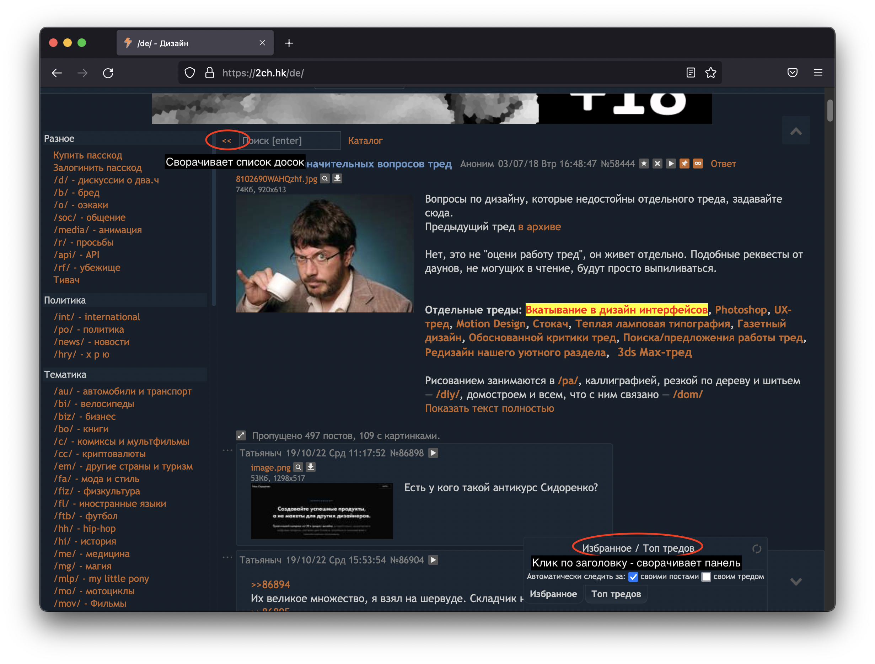
Task: Click magnifier icon next to image.png
Action: point(298,467)
